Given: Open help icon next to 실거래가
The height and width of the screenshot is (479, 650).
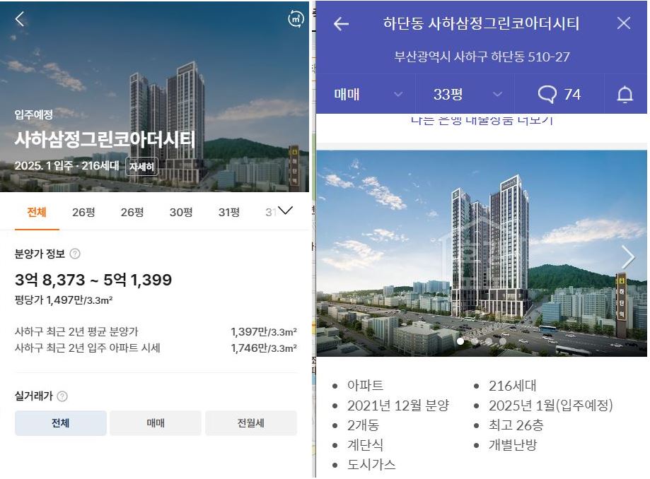Looking at the screenshot, I should point(62,396).
